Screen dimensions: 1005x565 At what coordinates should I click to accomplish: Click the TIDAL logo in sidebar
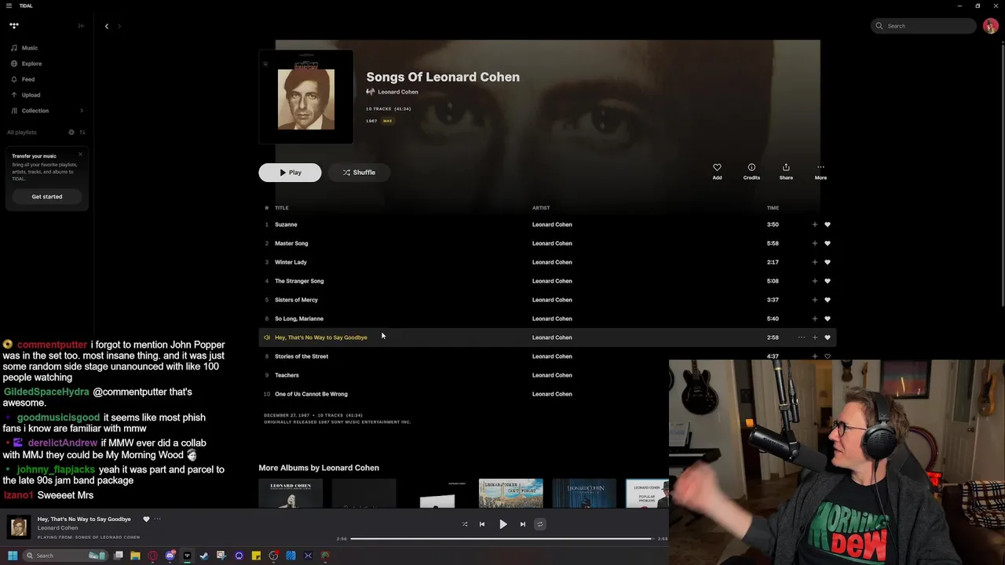click(14, 26)
